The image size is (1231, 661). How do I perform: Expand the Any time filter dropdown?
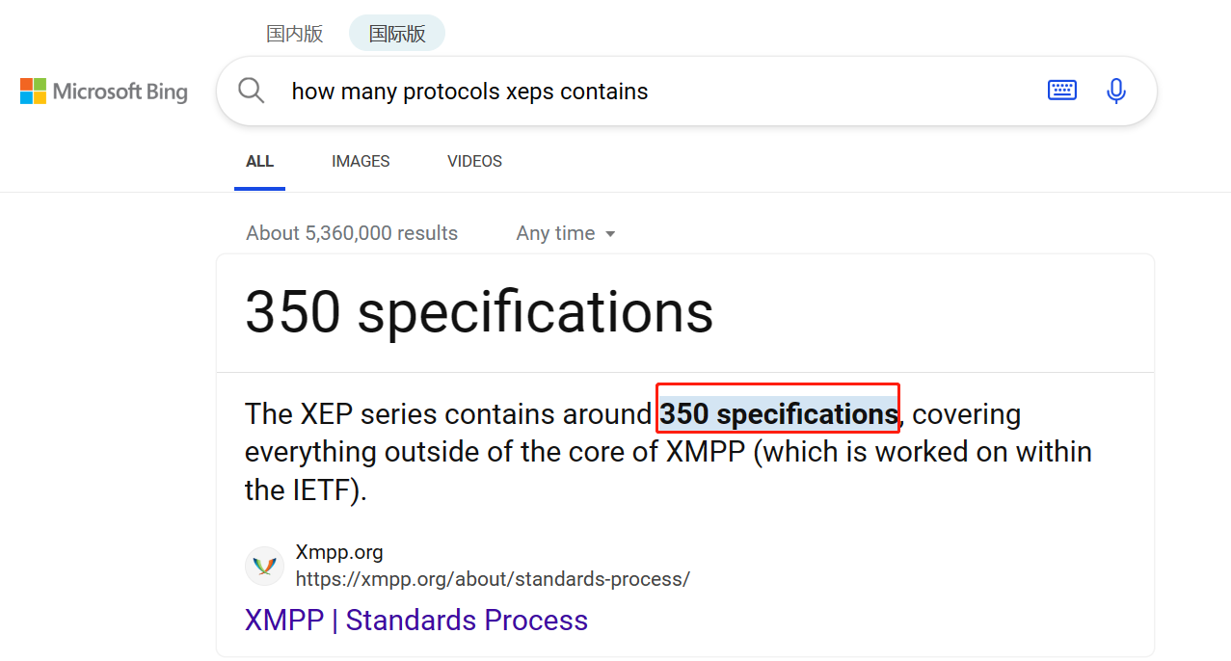click(x=566, y=233)
